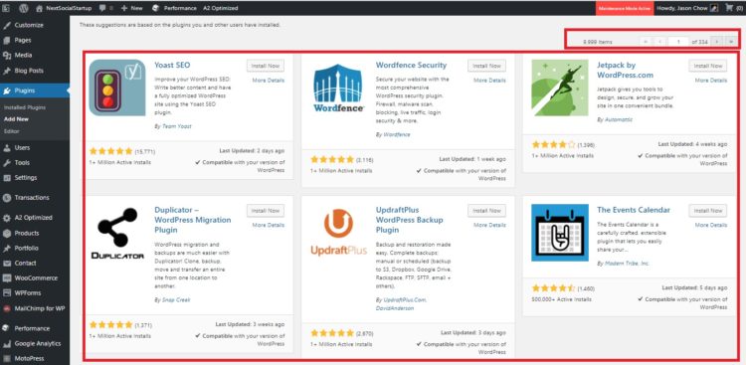Click the MailChimp for WP icon
The image size is (746, 365).
click(x=7, y=308)
